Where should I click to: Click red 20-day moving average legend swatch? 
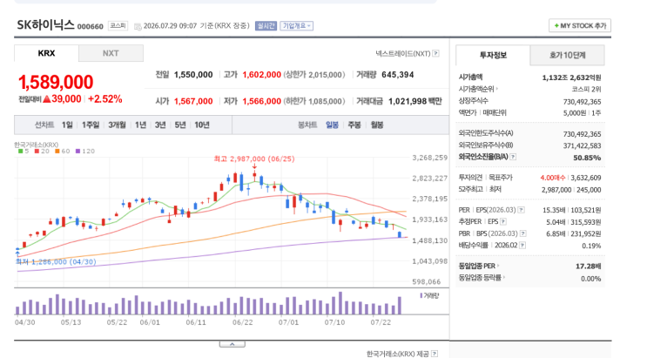[37, 152]
